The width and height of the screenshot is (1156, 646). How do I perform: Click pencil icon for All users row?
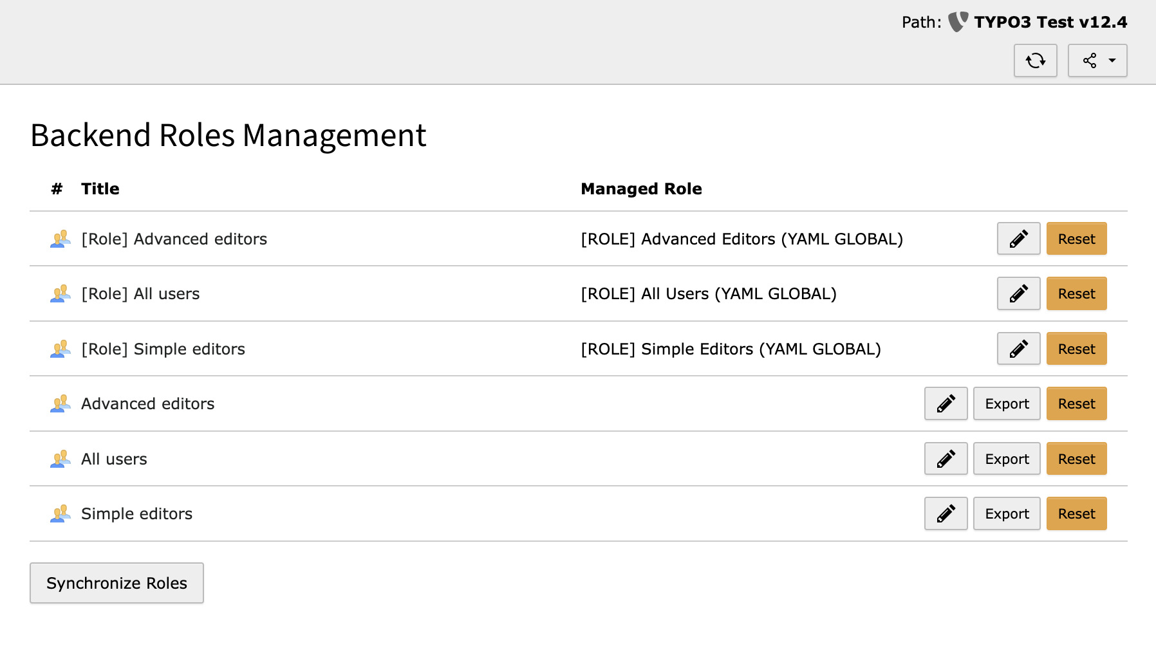tap(946, 459)
